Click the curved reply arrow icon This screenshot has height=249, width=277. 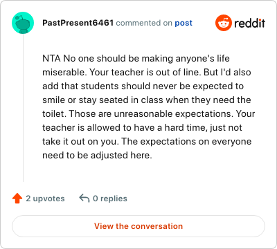coord(84,198)
